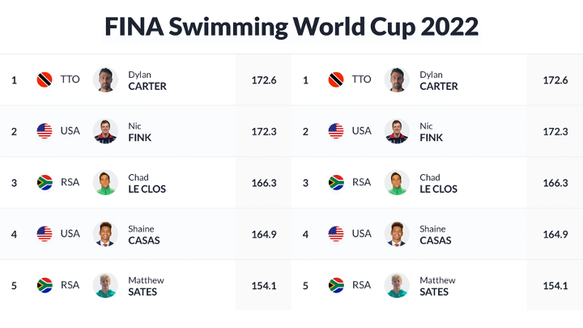Click South Africa flag beside Chad Le Clos, right table
Screen dimensions: 583x328
[336, 182]
